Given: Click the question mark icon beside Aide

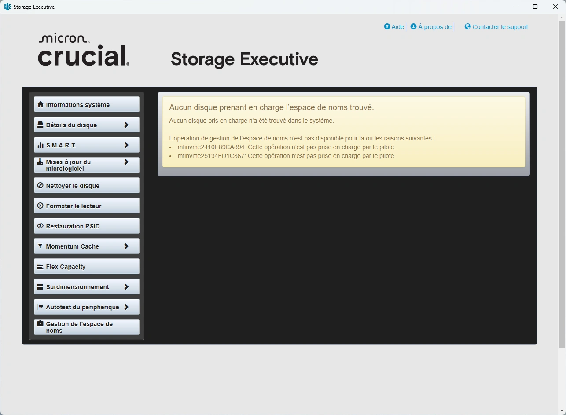Looking at the screenshot, I should [387, 26].
